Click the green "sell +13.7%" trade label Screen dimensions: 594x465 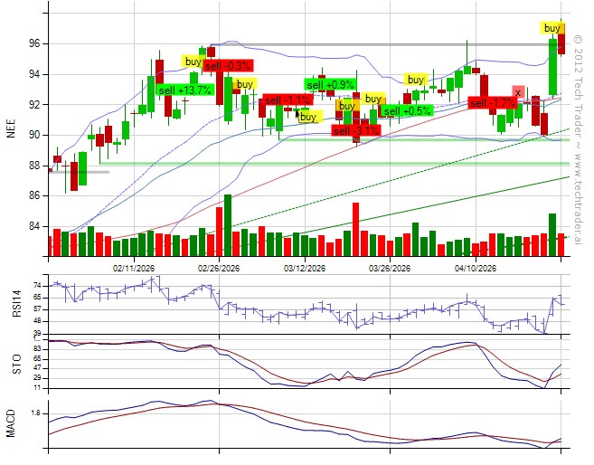[184, 90]
